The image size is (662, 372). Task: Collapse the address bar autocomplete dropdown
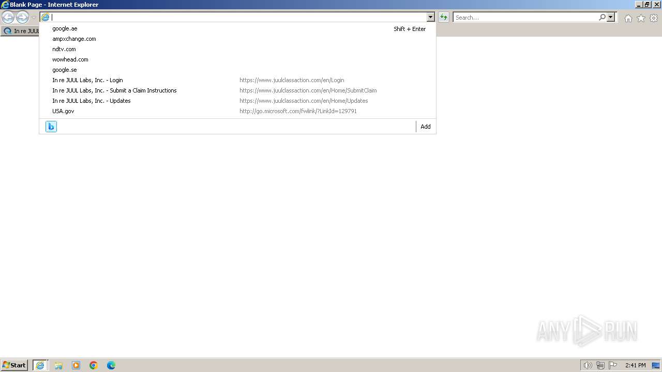point(430,17)
